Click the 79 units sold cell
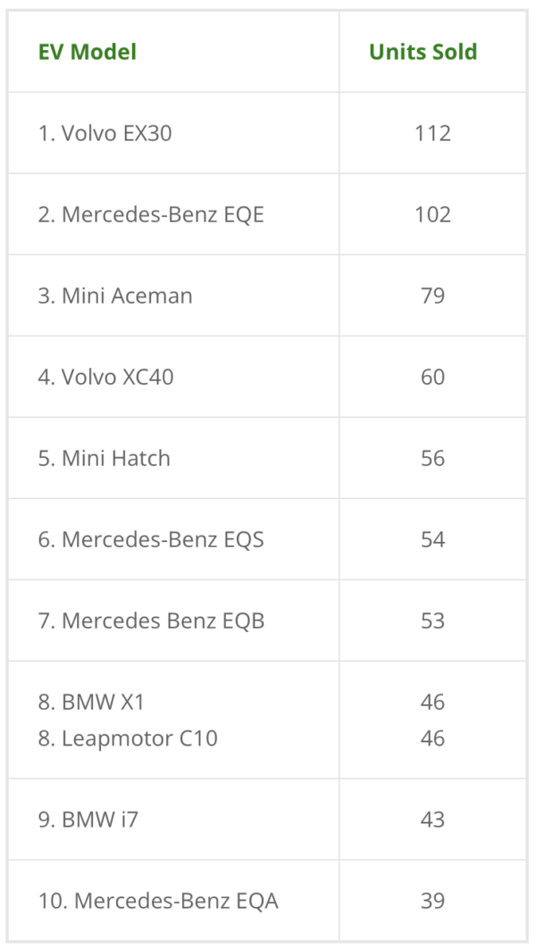The image size is (536, 949). (x=432, y=296)
